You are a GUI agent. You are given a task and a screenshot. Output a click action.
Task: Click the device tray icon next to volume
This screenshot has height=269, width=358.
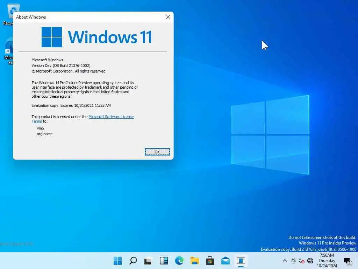pos(293,261)
